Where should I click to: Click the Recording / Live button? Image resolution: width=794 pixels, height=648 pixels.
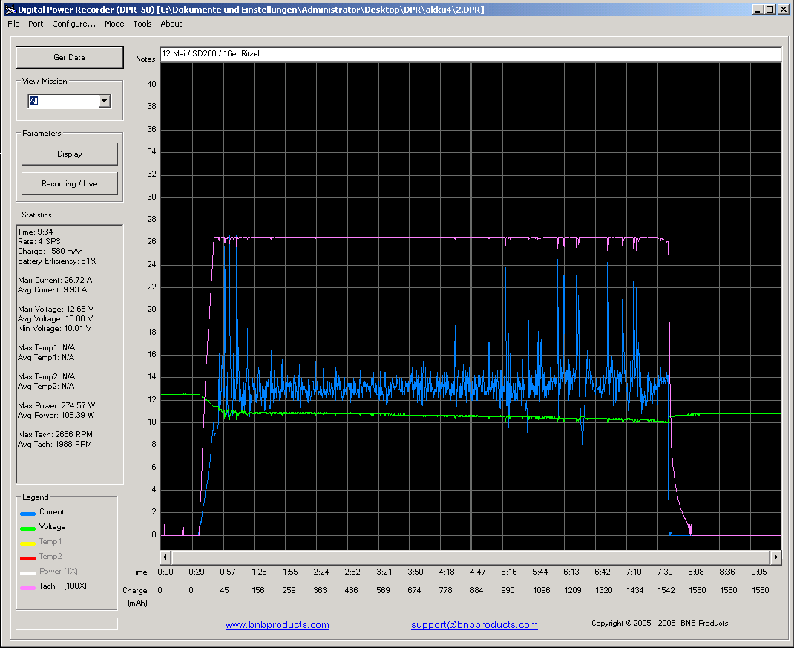click(x=69, y=183)
